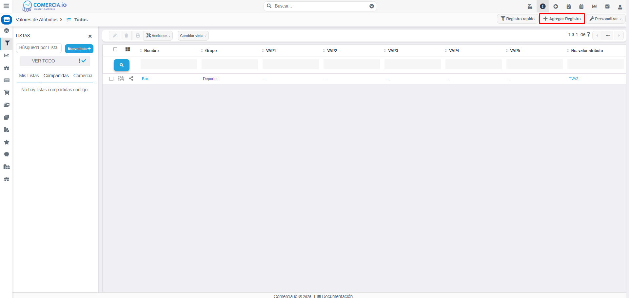Screen dimensions: 629x298
Task: Open the line chart sidebar icon
Action: click(7, 56)
